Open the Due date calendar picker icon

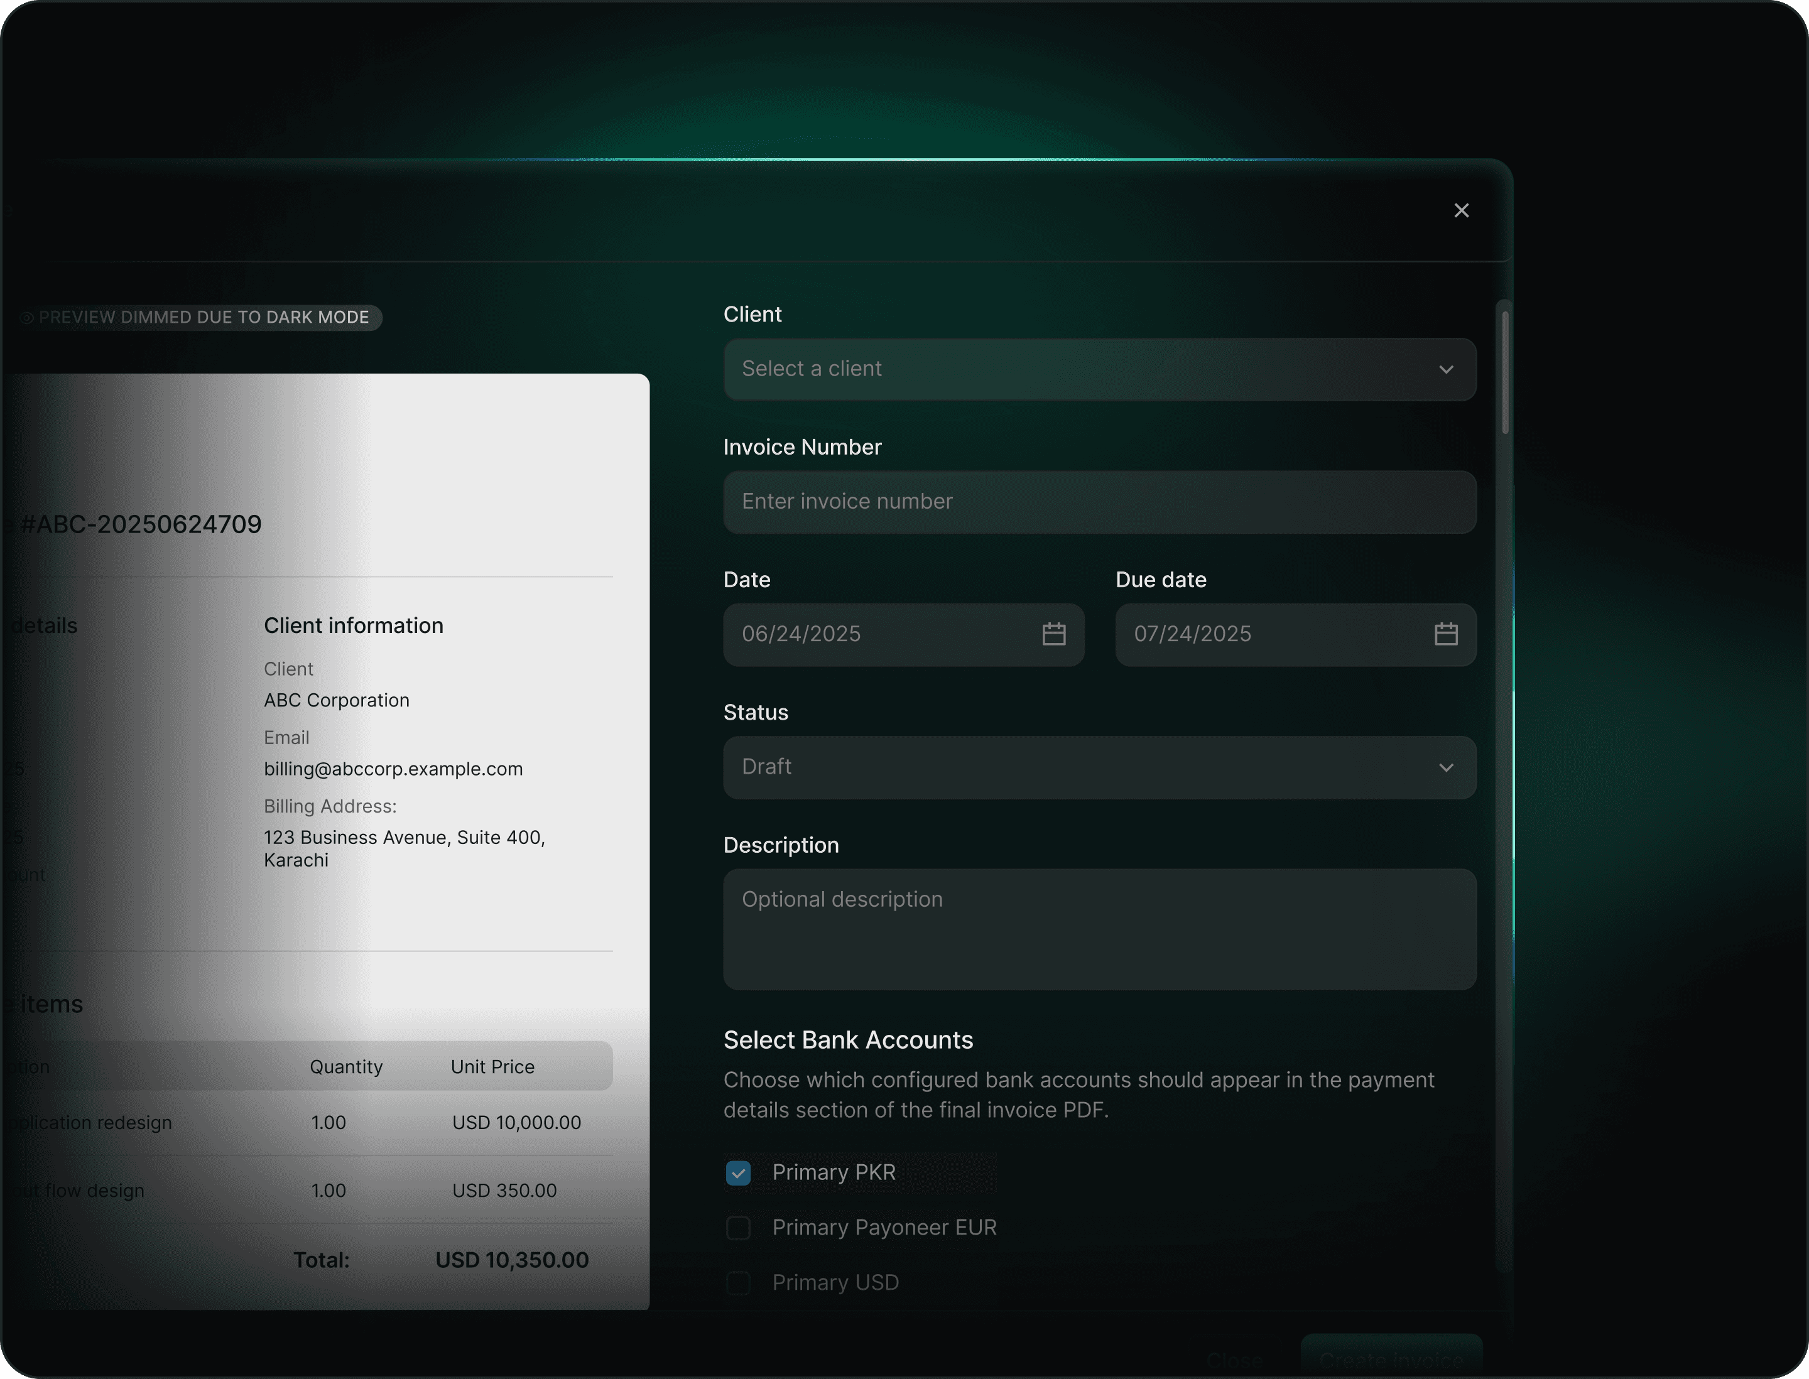1445,634
